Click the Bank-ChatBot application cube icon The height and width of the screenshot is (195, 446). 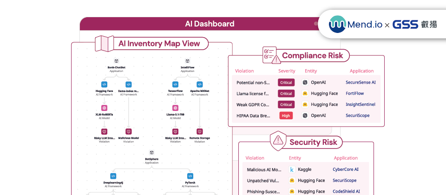point(116,61)
